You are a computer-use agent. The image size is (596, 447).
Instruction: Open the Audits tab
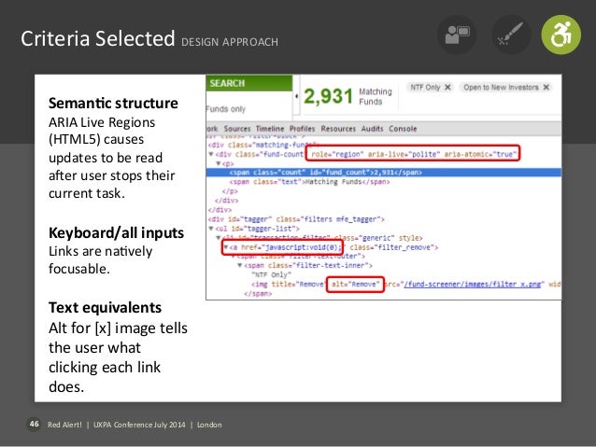372,129
